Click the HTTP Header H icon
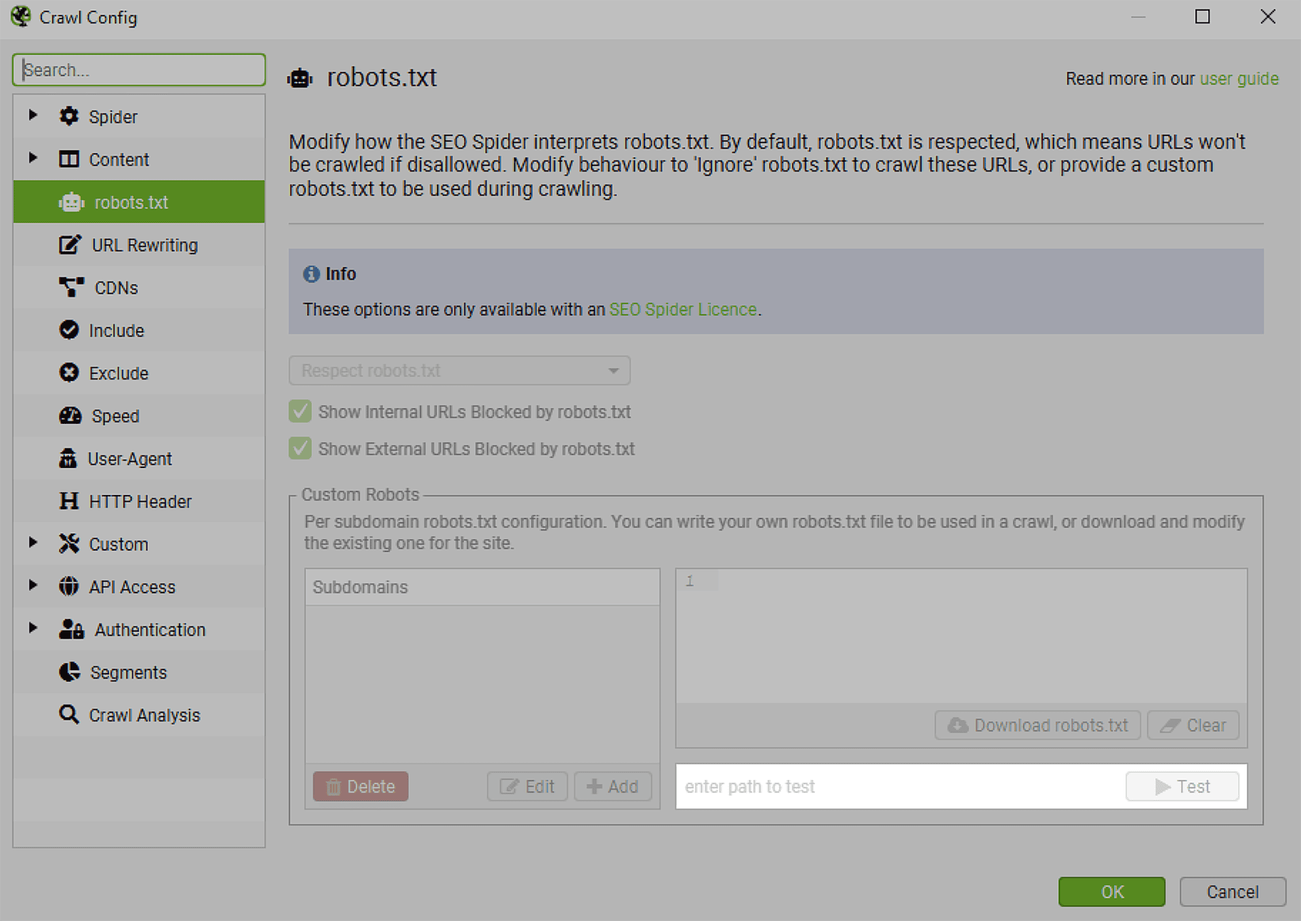Screen dimensions: 1301x921 68,501
